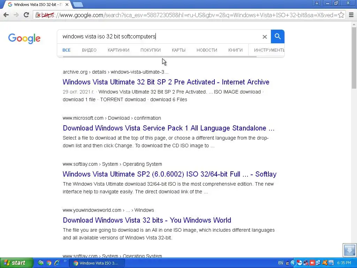Collapse tray icons with the round arrow
The image size is (357, 268).
click(x=293, y=263)
